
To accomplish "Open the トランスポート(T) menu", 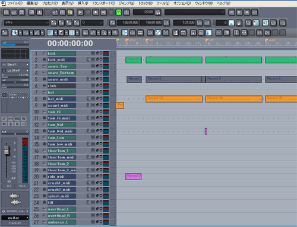I will coord(103,3).
